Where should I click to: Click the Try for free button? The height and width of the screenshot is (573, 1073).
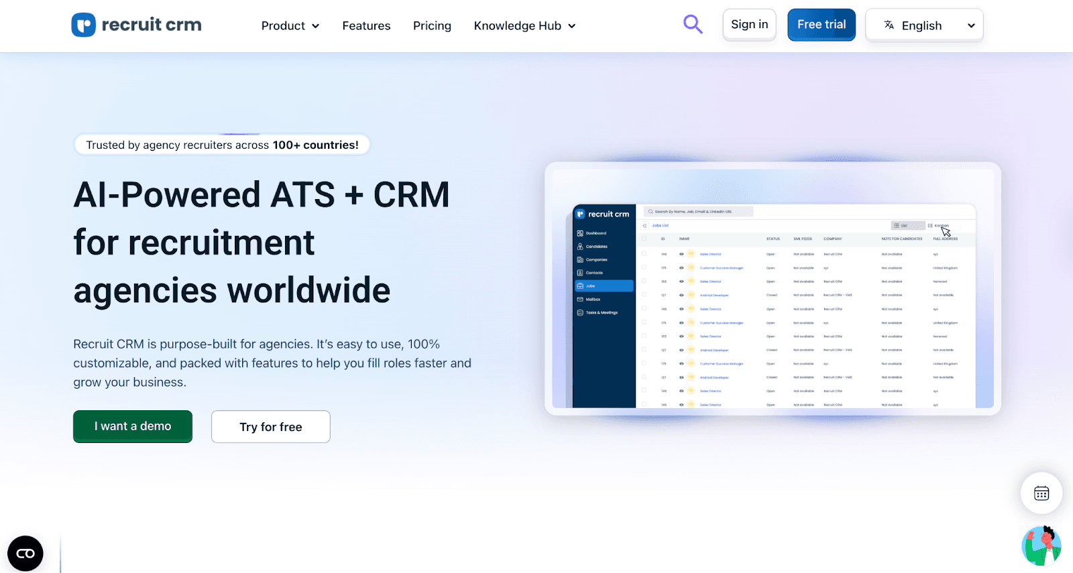coord(271,427)
